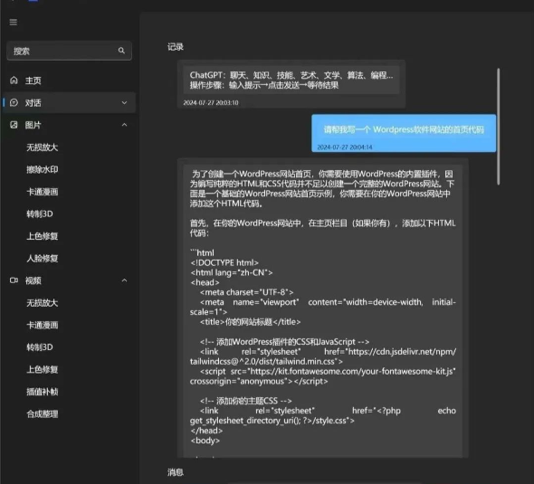Click the 消息 label text

176,472
